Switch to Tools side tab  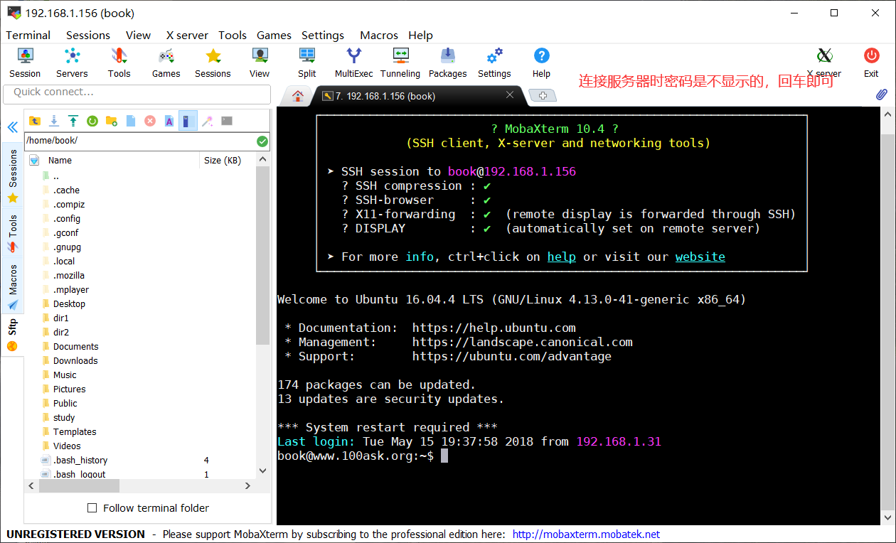point(12,233)
